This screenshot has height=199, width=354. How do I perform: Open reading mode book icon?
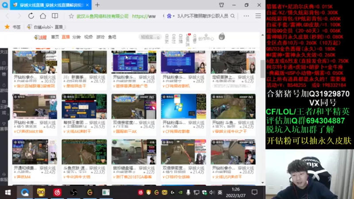pos(55,16)
